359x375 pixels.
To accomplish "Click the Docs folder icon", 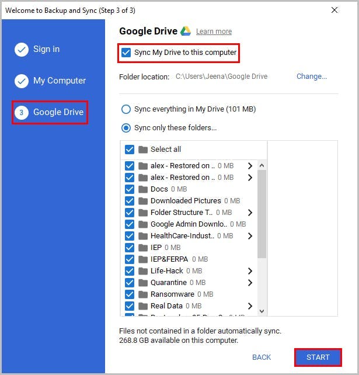I will [143, 189].
